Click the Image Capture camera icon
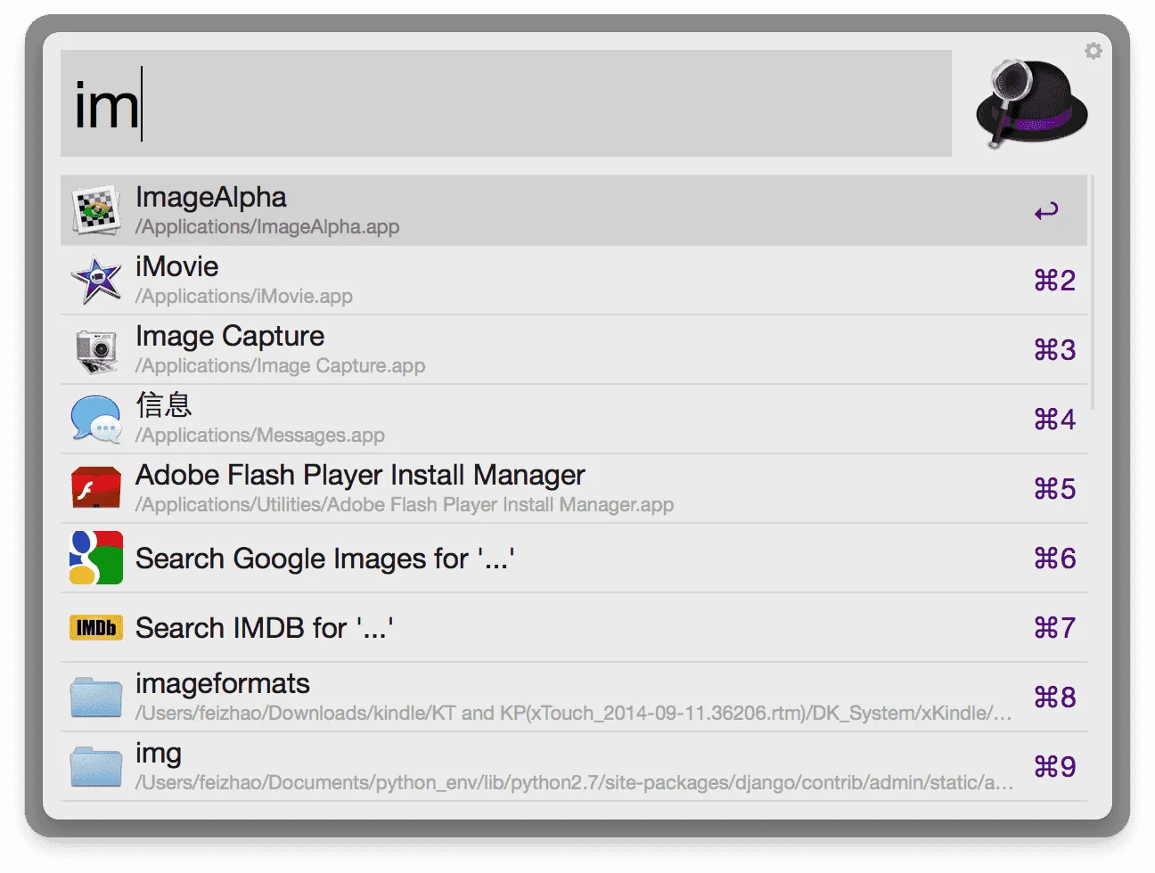Image resolution: width=1155 pixels, height=873 pixels. tap(95, 350)
